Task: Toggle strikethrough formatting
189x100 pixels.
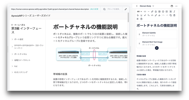Action: 138,15
